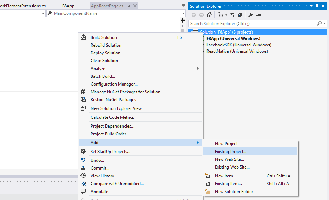Toggle pin on the AppReactPage.cs tab
Screen dimensions: 329x200
pos(128,6)
